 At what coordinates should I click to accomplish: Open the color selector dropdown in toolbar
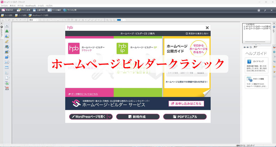pos(124,20)
